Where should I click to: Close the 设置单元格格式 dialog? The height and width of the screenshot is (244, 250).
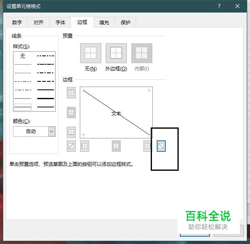tap(237, 6)
